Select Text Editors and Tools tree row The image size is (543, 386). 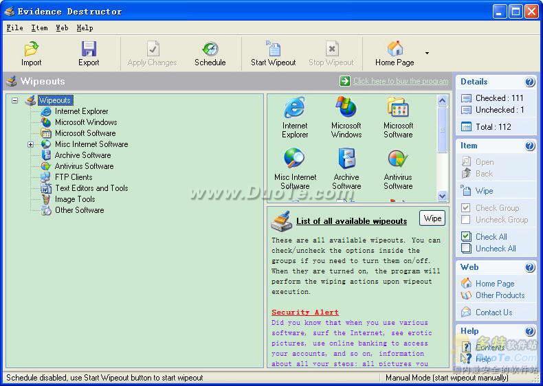(91, 188)
